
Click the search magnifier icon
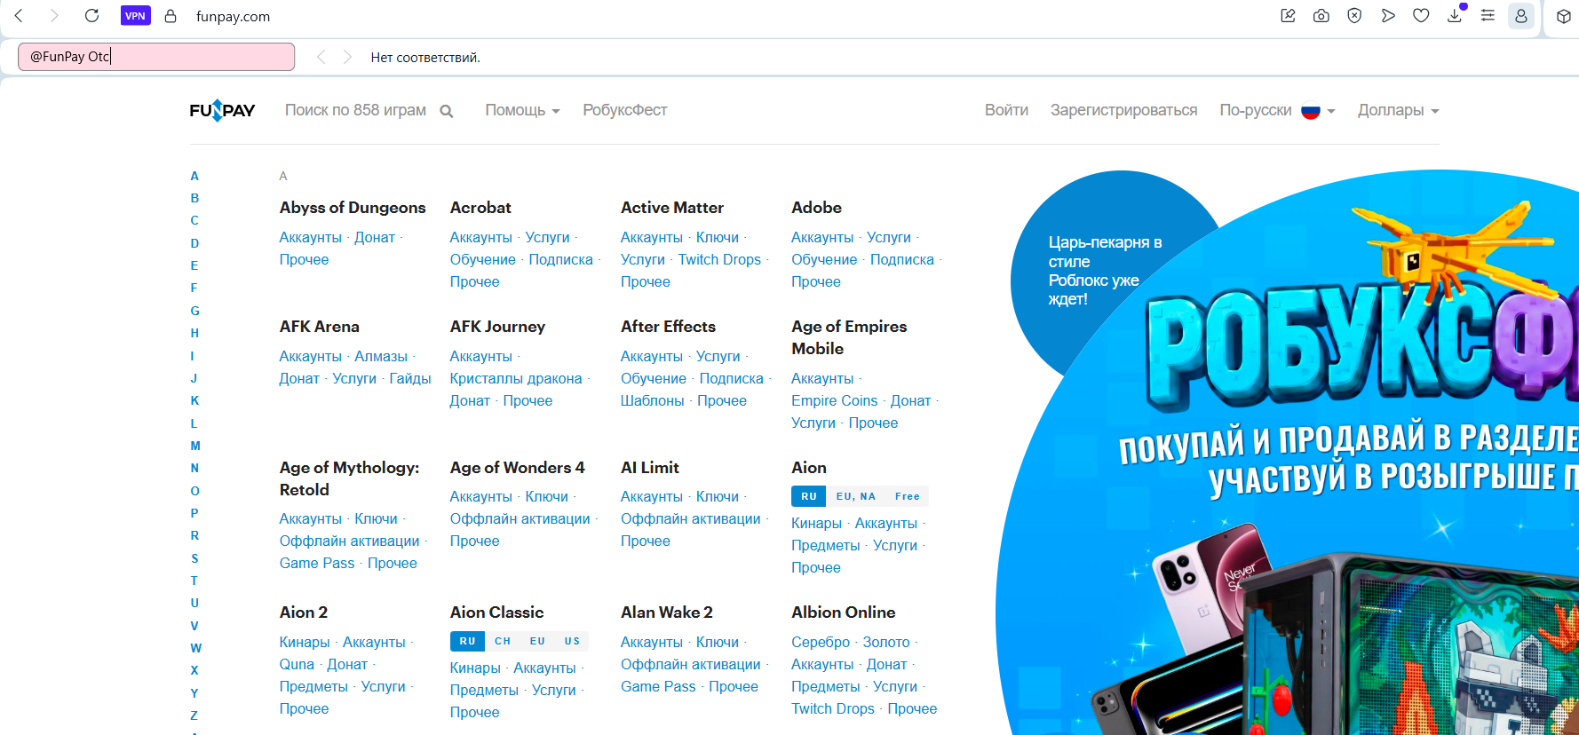(x=447, y=111)
